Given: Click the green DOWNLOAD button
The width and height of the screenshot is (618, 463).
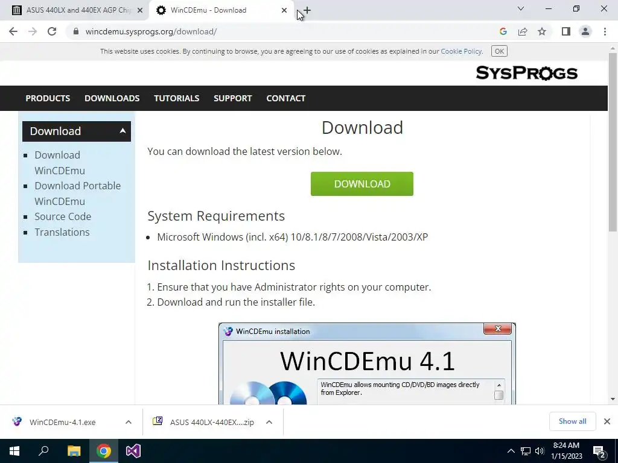Looking at the screenshot, I should (362, 184).
